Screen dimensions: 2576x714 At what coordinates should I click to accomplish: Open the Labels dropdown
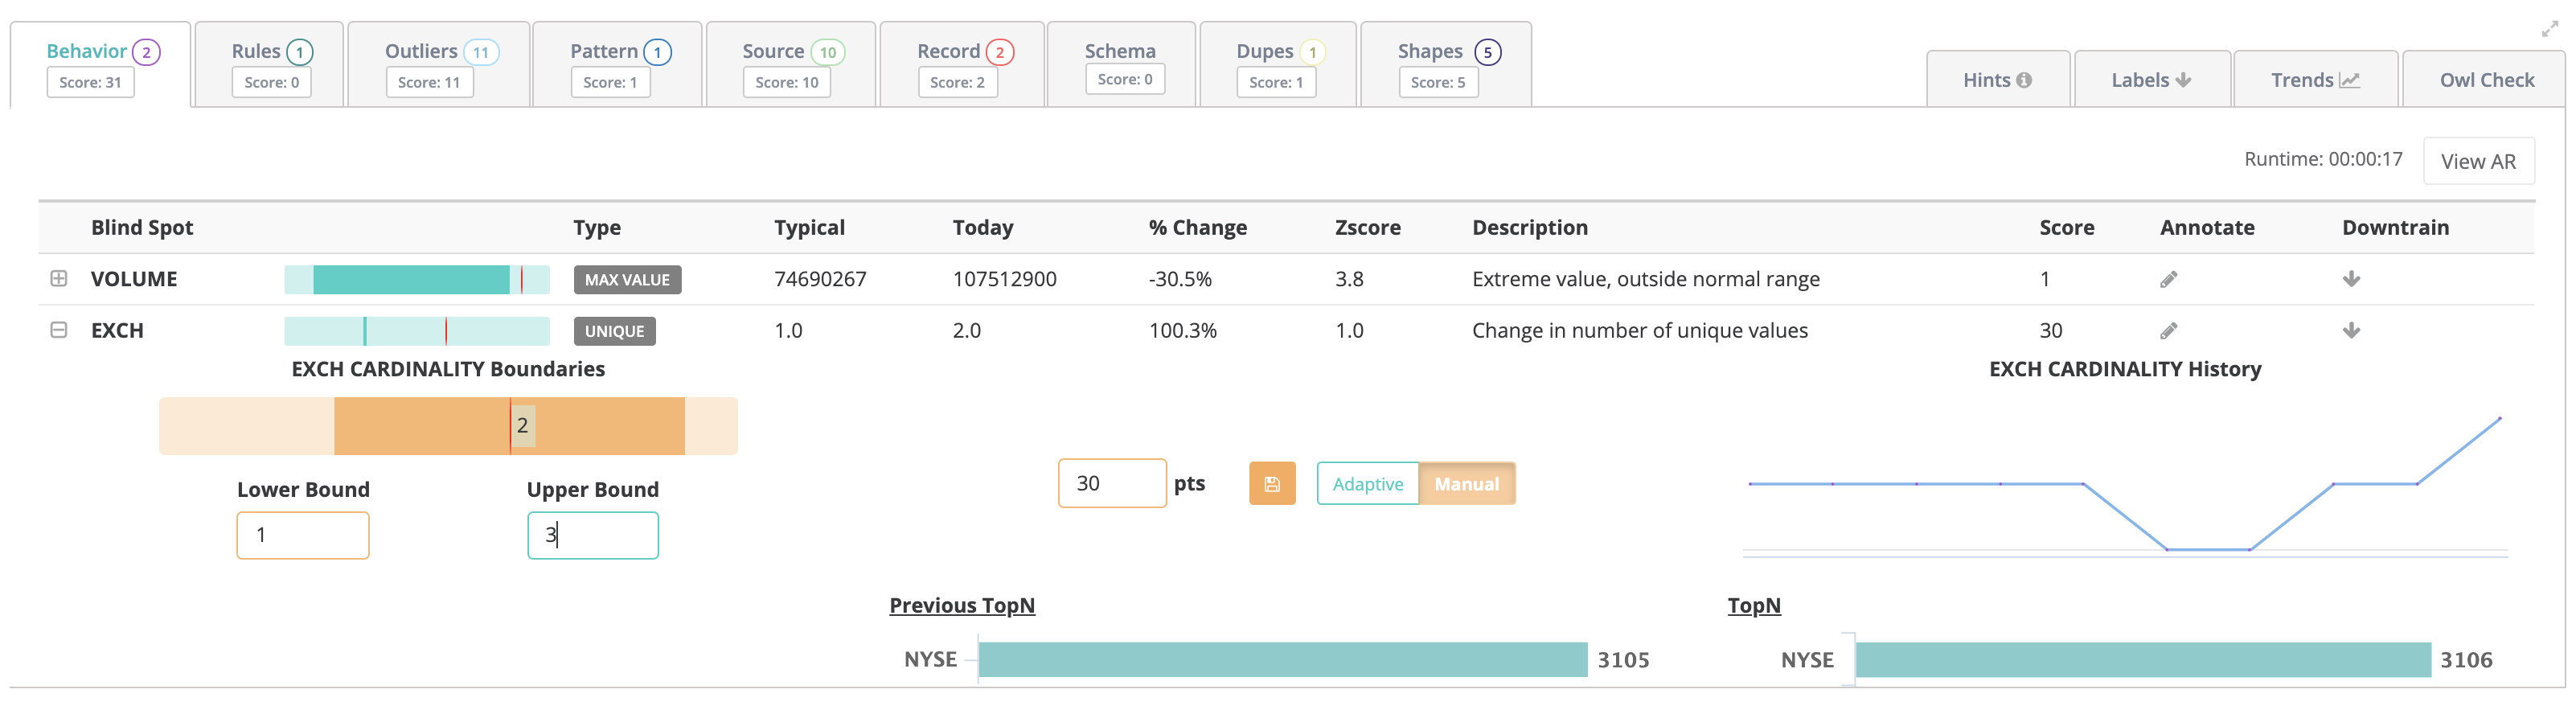2151,80
